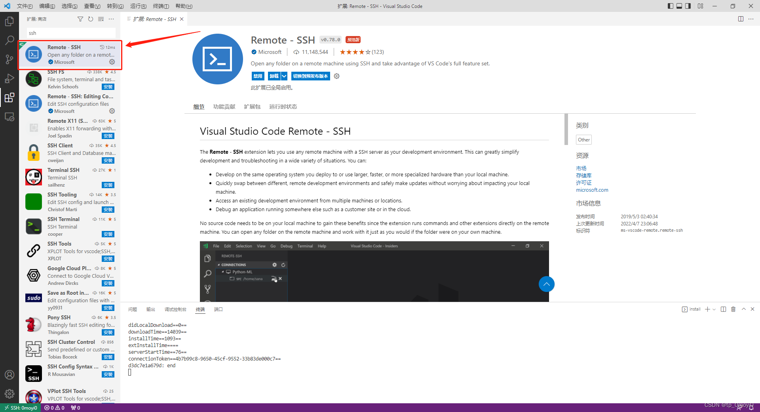Screen dimensions: 760x412
Task: Click the filter extensions icon
Action: (x=80, y=19)
